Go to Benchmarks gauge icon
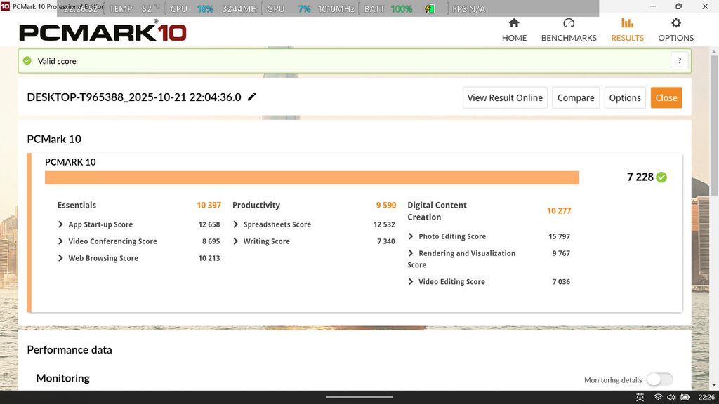Image resolution: width=719 pixels, height=404 pixels. (x=569, y=24)
